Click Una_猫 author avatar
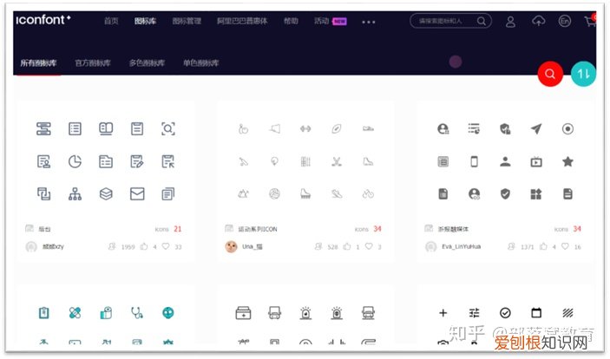Screen dimensions: 610x359 (231, 246)
